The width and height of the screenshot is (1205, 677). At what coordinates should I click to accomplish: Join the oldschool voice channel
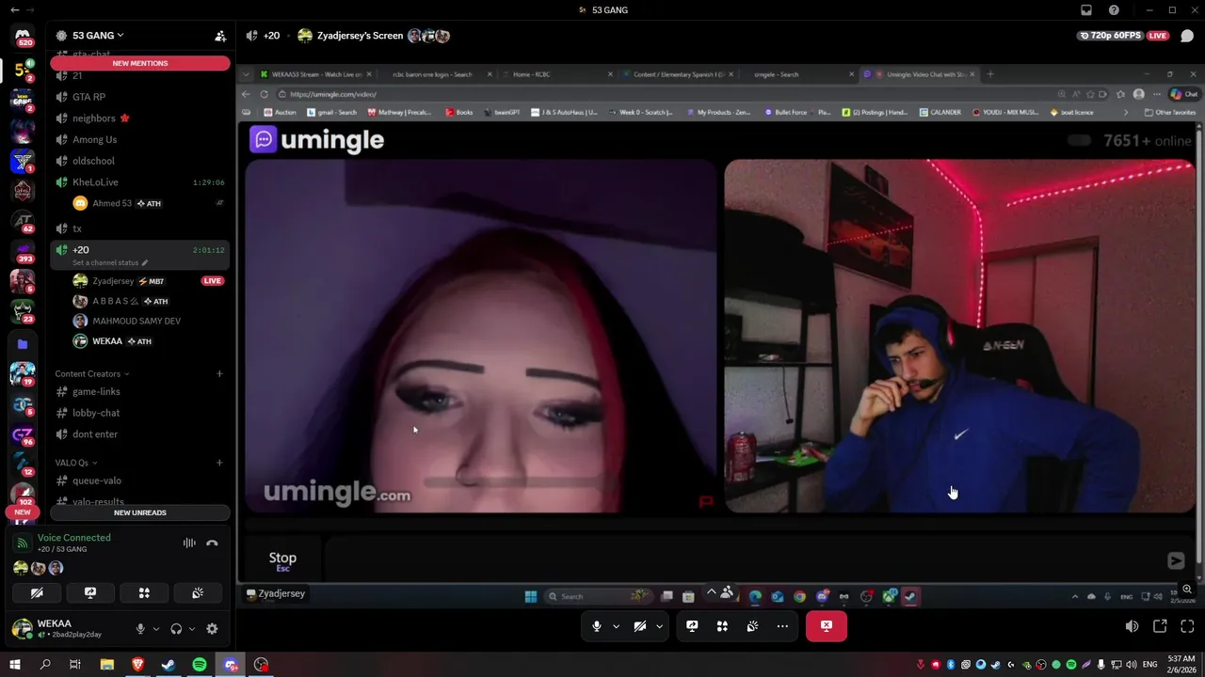[x=141, y=161]
